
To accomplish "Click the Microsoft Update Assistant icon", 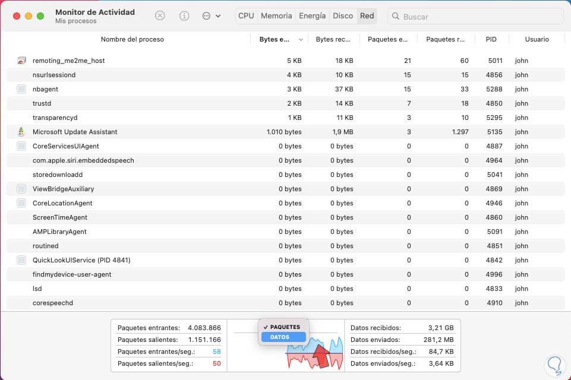I will click(x=21, y=132).
